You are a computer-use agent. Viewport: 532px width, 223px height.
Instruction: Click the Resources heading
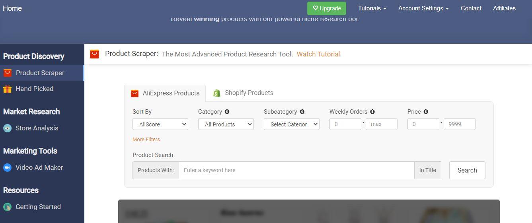[21, 190]
